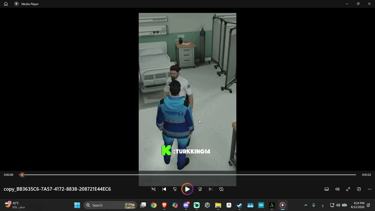
Task: Show hidden system tray icons
Action: tap(306, 205)
